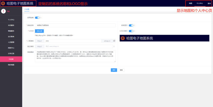Click help icon next to 名称显示 switch

pyautogui.click(x=134, y=25)
